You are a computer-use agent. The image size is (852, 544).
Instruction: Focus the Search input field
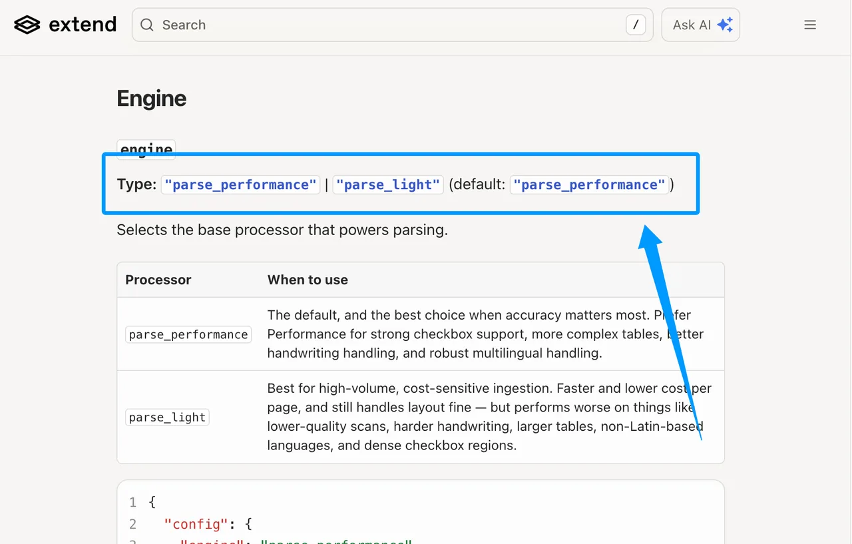[x=393, y=25]
